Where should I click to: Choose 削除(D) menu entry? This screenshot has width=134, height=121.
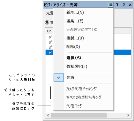84,46
